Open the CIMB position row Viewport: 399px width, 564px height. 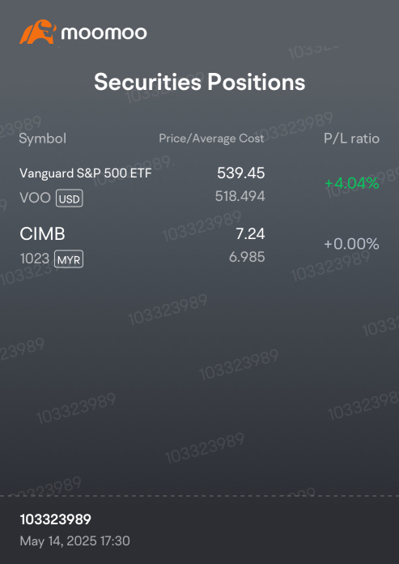(199, 246)
